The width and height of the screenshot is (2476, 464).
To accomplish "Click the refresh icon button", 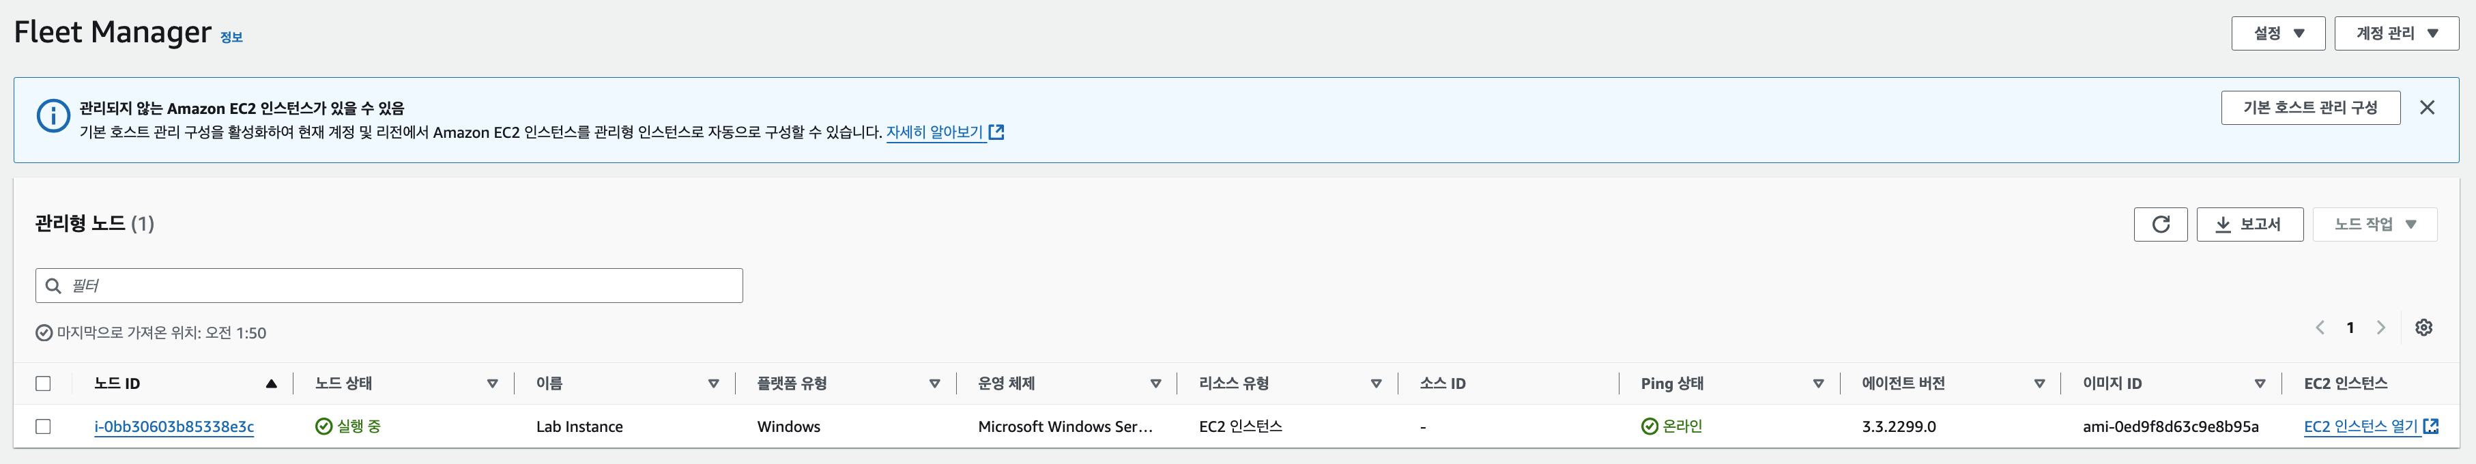I will [x=2160, y=224].
